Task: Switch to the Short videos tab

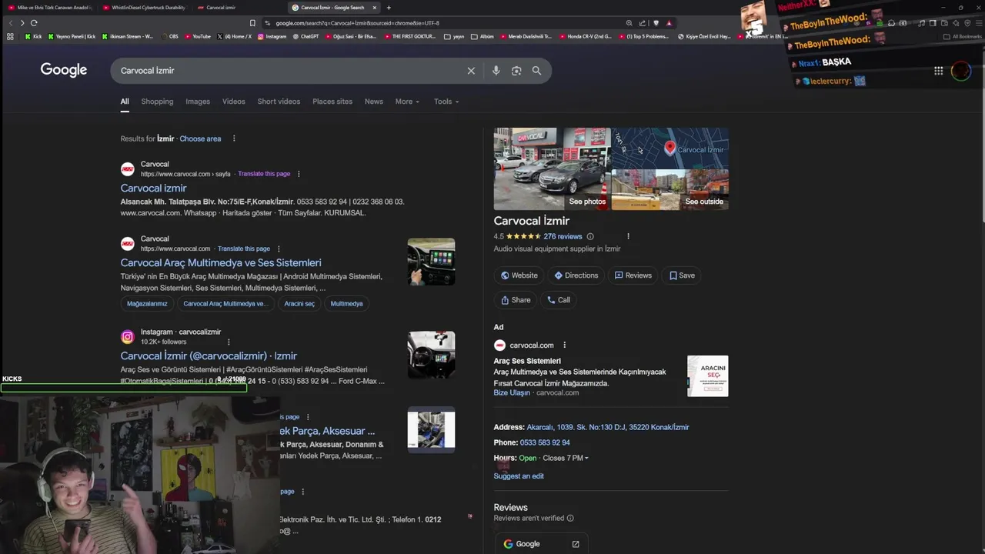Action: [279, 102]
